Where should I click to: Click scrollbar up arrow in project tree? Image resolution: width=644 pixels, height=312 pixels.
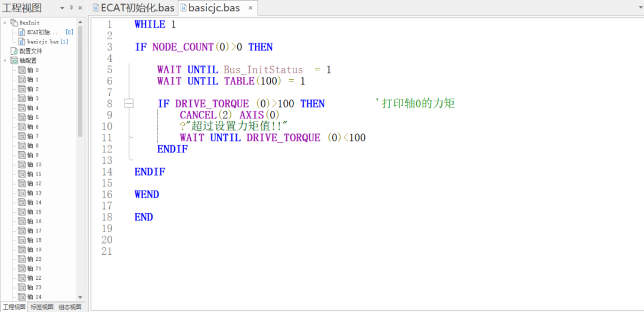(80, 22)
